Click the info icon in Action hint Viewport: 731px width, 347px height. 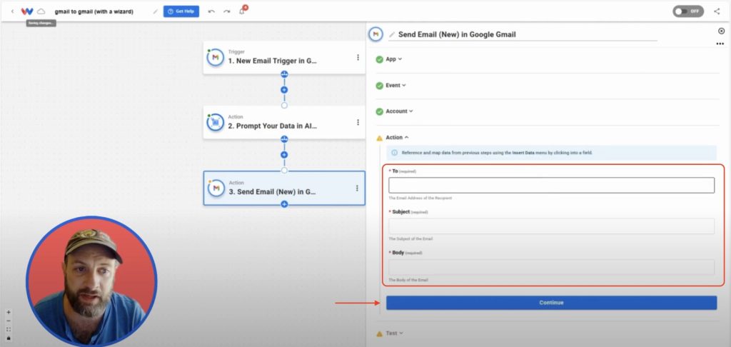pos(394,153)
